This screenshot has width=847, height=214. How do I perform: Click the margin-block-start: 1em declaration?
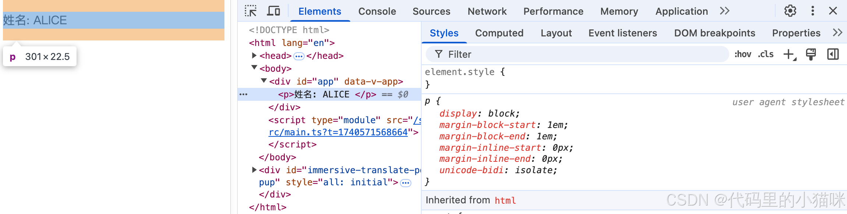click(x=504, y=125)
